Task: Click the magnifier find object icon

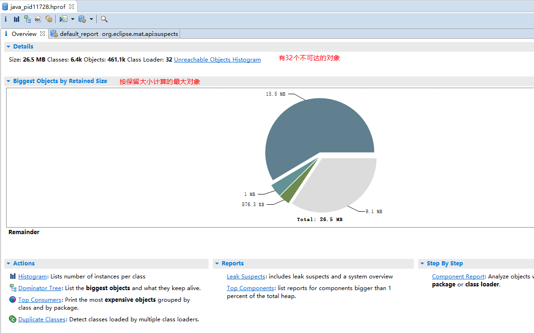Action: (x=104, y=19)
